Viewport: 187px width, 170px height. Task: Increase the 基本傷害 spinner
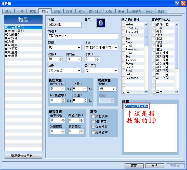(63, 119)
